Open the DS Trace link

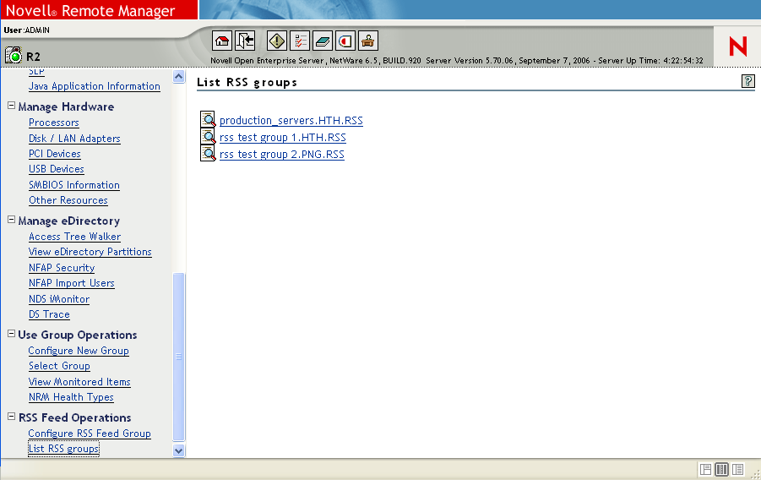point(49,314)
